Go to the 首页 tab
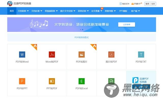 (x=12, y=11)
